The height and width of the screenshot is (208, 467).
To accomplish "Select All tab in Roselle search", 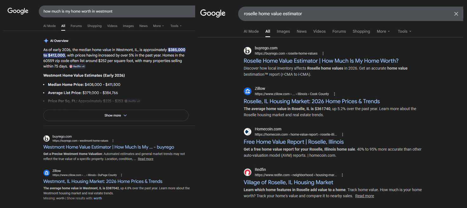I will 268,32.
